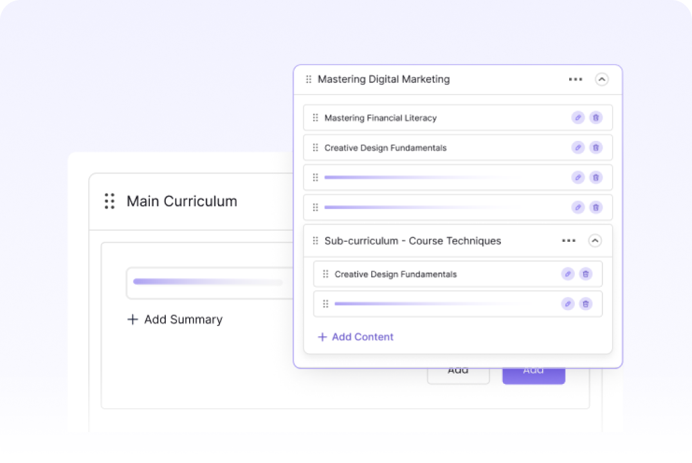Edit the Mastering Financial Literacy item

[x=578, y=118]
